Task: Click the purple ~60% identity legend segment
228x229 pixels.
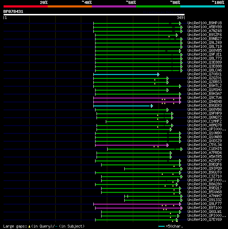Action: pos(114,6)
